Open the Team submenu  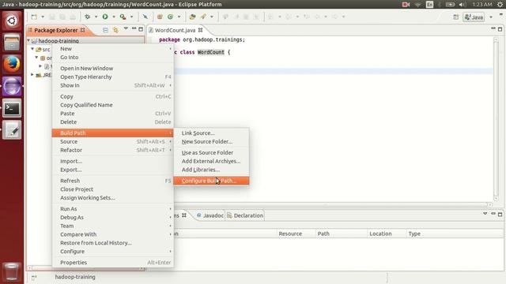(x=112, y=226)
